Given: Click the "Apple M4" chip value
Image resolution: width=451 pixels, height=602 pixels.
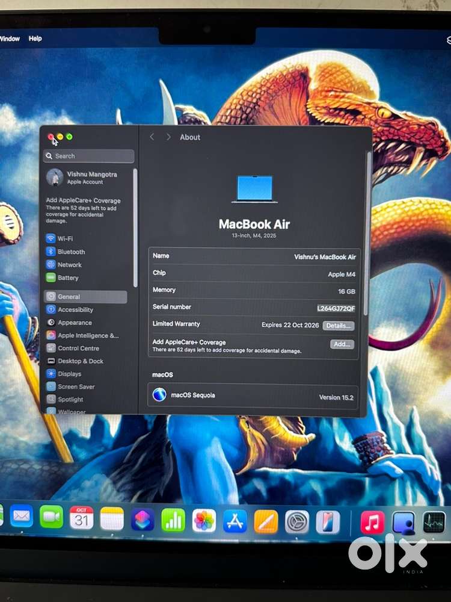Looking at the screenshot, I should (x=342, y=274).
